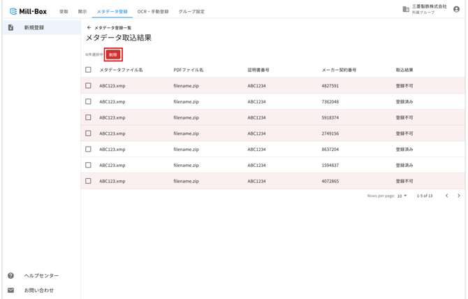
Task: Click contract number 1594837 cell
Action: [x=330, y=165]
